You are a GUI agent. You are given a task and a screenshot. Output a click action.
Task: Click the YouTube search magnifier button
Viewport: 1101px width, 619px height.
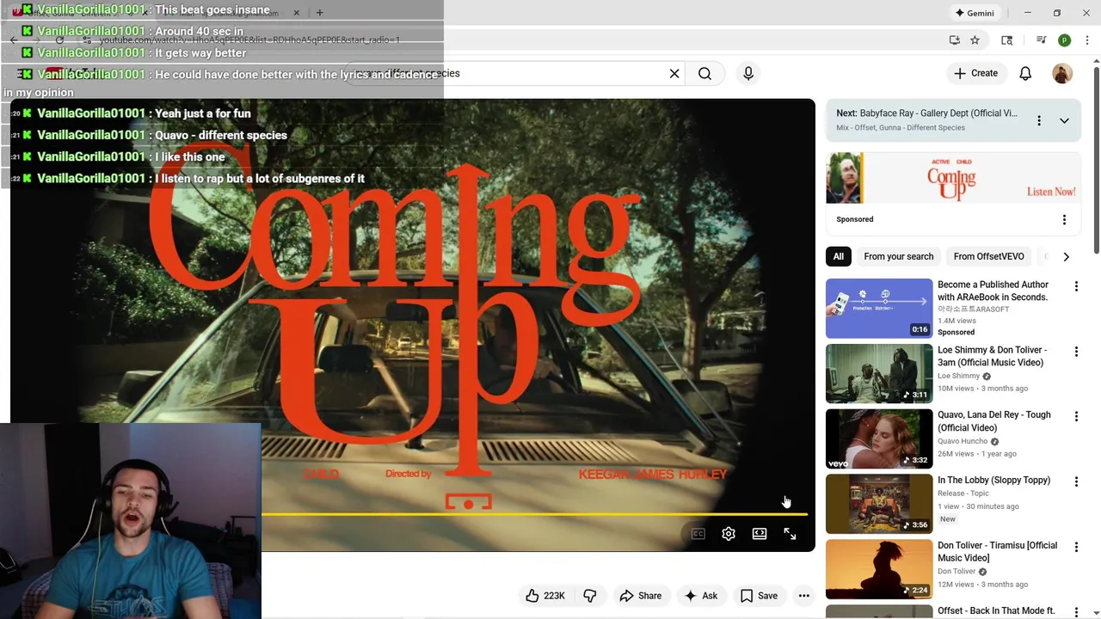[x=704, y=73]
